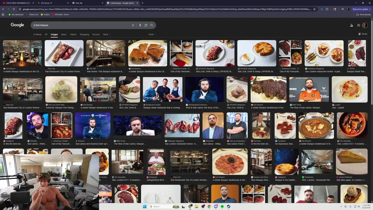The image size is (373, 210).
Task: Open Wikipedia Ibai Llanos suit image
Action: tap(213, 126)
